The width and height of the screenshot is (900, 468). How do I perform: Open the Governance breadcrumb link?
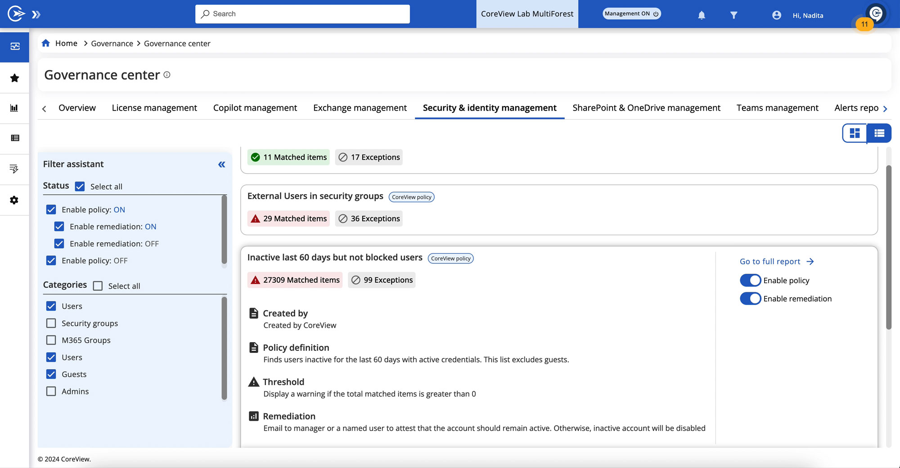pos(112,43)
